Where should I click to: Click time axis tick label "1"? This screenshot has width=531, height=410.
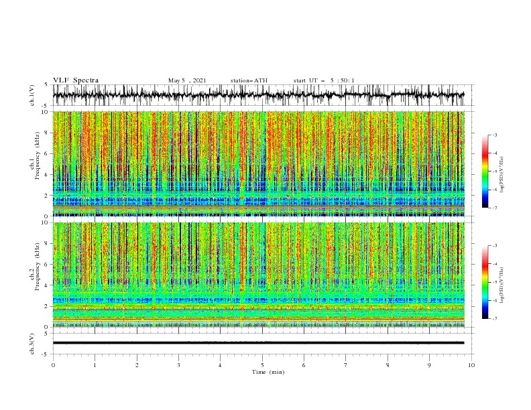(x=95, y=365)
